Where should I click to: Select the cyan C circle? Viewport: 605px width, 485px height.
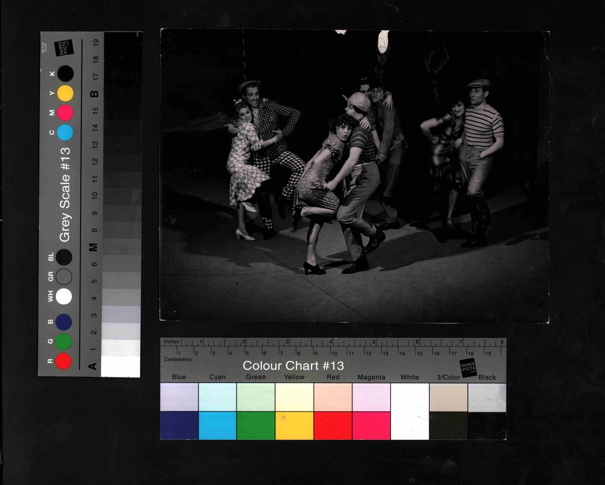pos(65,132)
